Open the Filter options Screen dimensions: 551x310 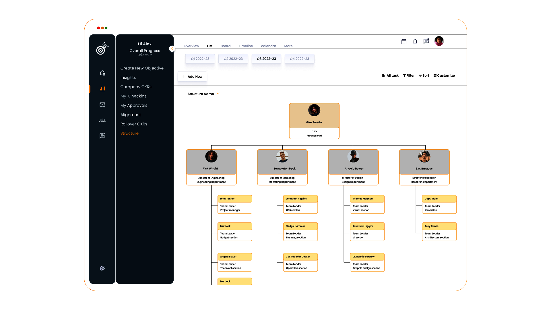[x=409, y=75]
